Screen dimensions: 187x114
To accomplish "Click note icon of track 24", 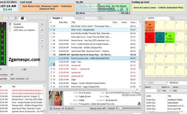I will coord(51,26).
